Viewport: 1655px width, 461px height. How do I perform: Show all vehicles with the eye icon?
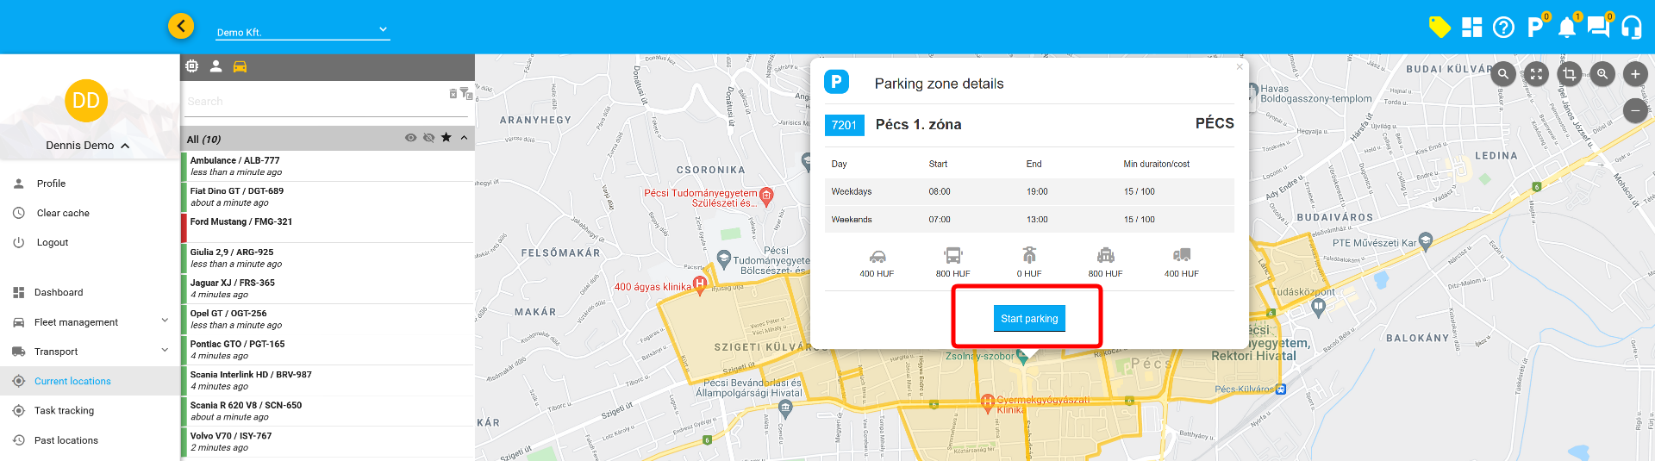click(x=410, y=138)
